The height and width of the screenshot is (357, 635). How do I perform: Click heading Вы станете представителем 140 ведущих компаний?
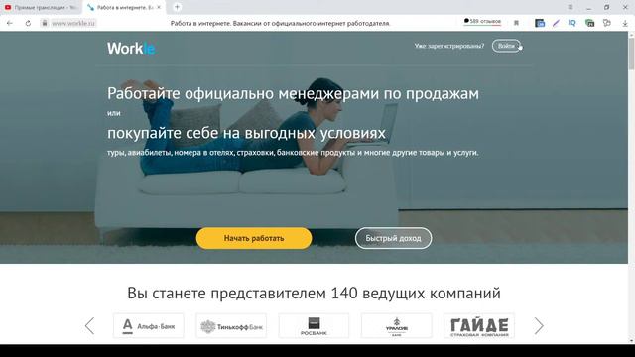[x=314, y=293]
